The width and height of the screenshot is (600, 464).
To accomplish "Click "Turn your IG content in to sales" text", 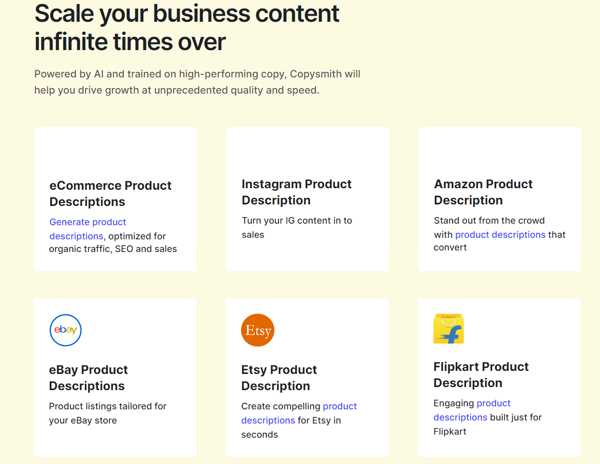I will click(x=297, y=227).
